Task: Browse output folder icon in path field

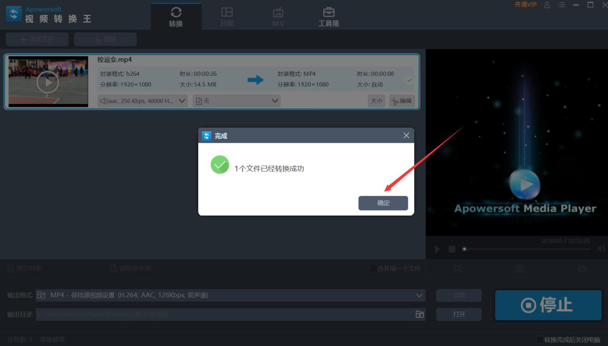Action: click(420, 314)
